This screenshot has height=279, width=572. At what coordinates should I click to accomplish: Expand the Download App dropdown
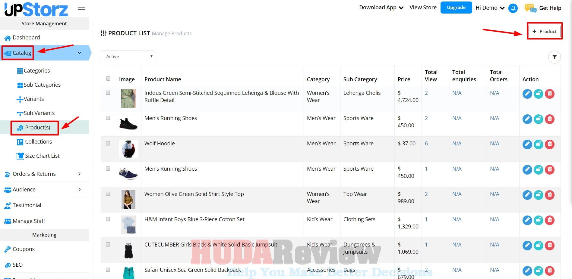(381, 8)
